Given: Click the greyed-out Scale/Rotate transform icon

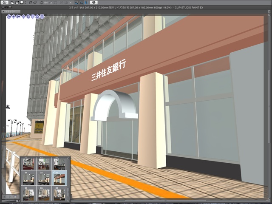Looking at the screenshot, I should pyautogui.click(x=55, y=3).
